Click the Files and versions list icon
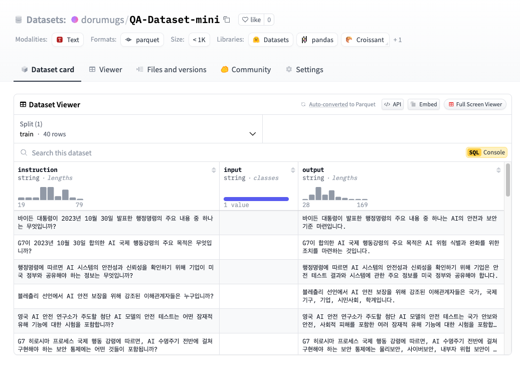The height and width of the screenshot is (366, 520). point(139,69)
